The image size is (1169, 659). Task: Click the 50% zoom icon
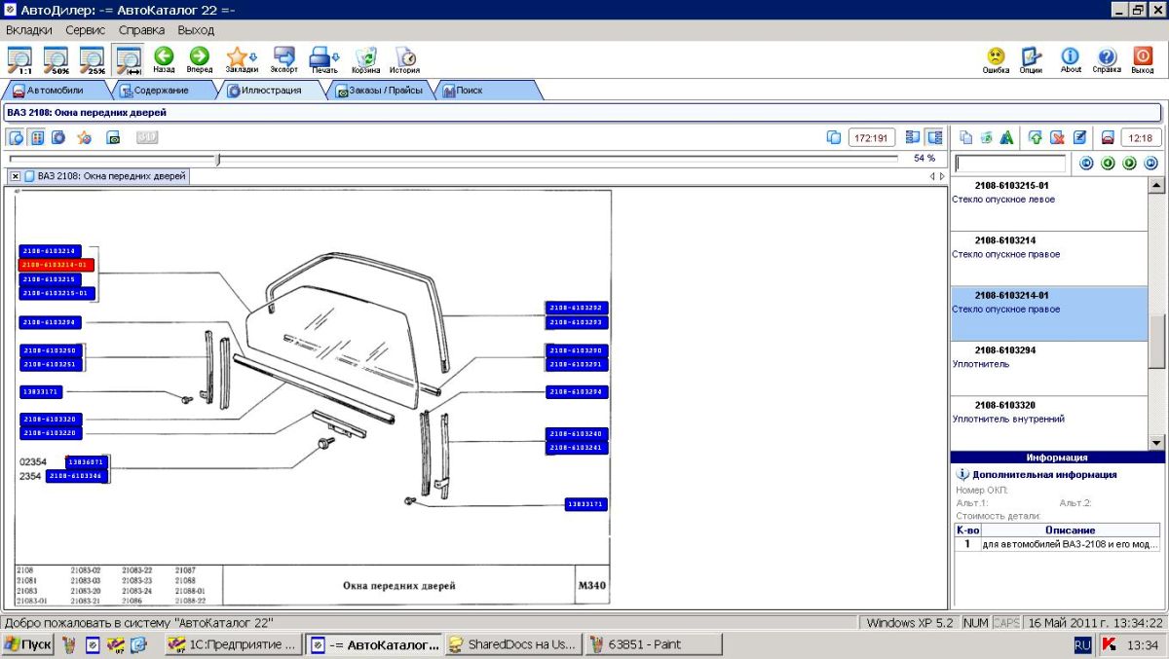tap(56, 60)
